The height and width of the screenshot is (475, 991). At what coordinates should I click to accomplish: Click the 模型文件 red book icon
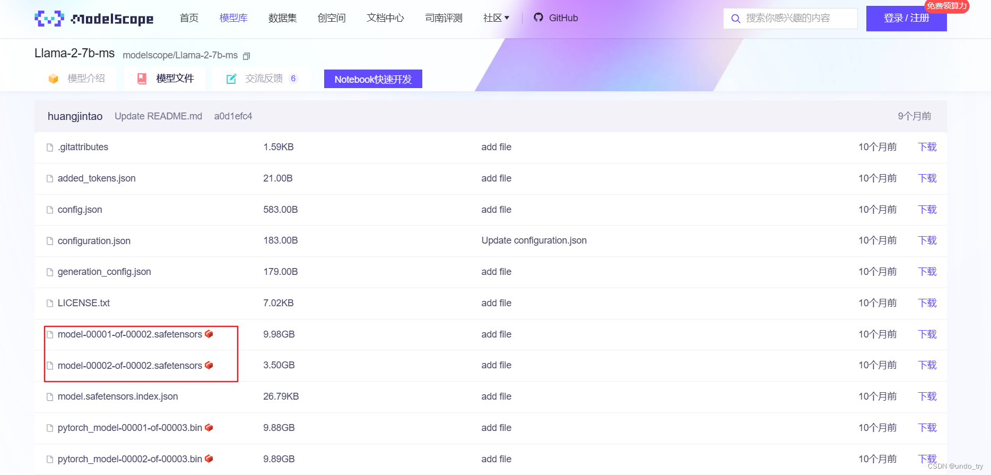tap(142, 79)
